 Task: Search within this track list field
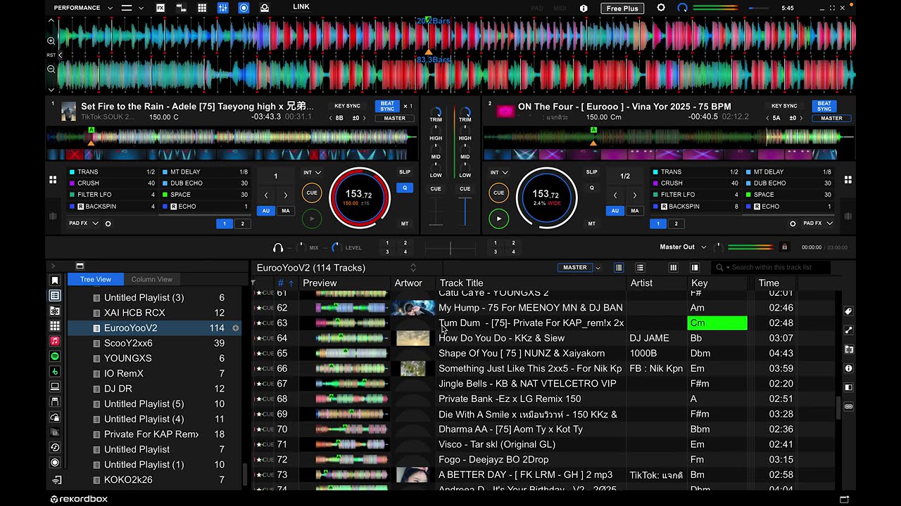(771, 267)
